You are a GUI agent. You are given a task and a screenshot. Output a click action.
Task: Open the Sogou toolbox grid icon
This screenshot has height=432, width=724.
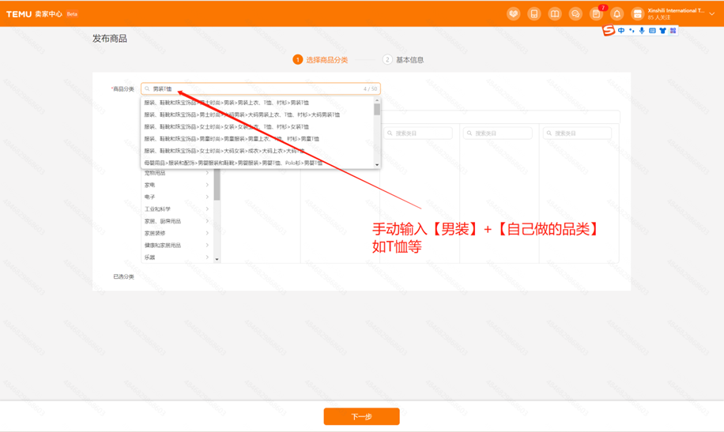tap(673, 31)
